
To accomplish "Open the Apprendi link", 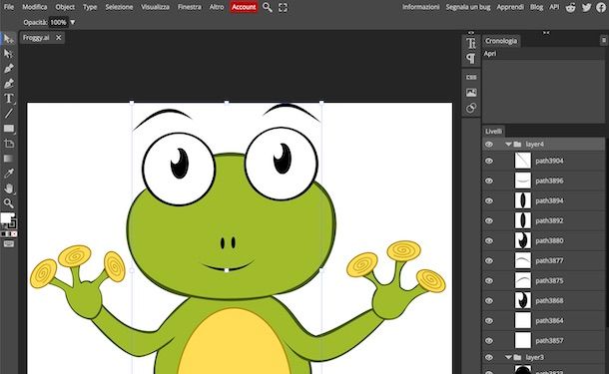I will click(x=510, y=7).
